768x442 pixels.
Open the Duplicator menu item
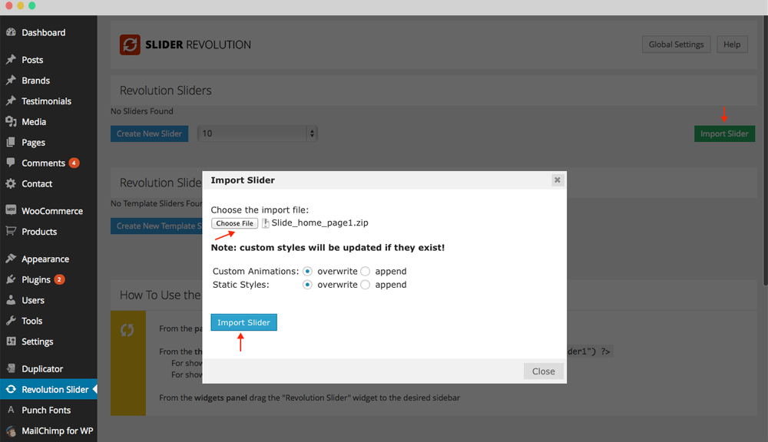(x=42, y=369)
